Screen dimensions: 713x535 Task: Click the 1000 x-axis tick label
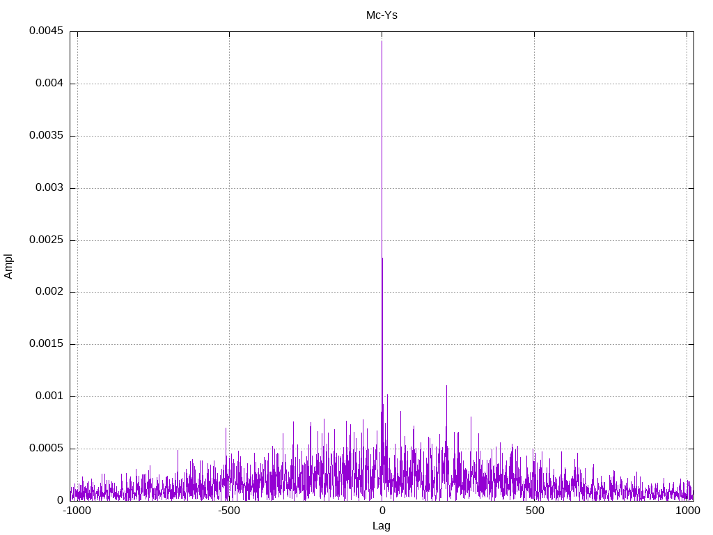tap(687, 511)
